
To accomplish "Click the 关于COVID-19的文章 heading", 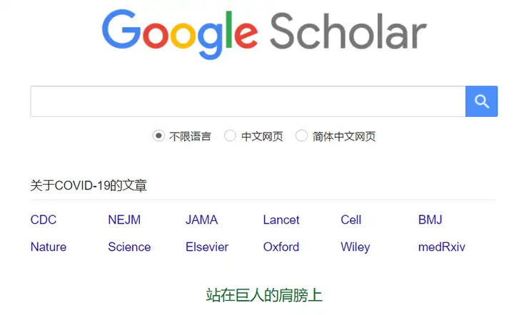I will (x=89, y=186).
